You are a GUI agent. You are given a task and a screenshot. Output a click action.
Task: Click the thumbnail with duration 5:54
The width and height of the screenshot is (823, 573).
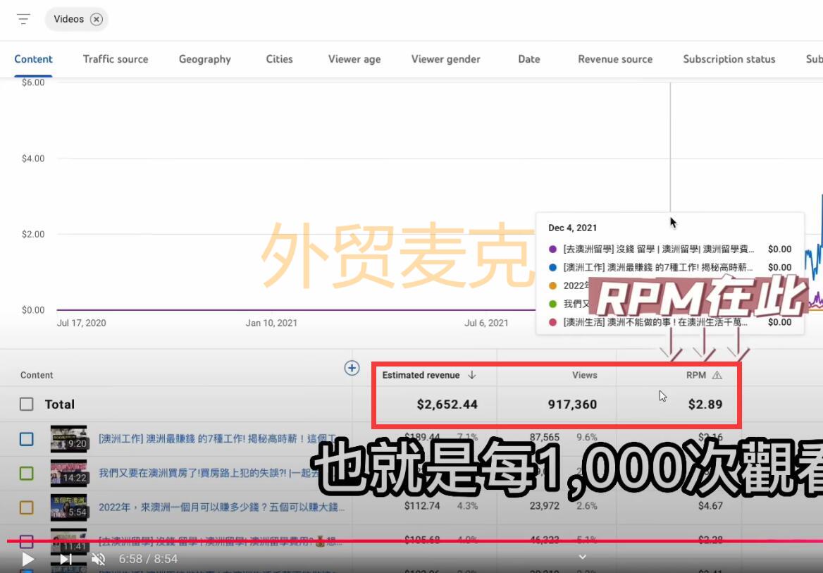point(69,507)
